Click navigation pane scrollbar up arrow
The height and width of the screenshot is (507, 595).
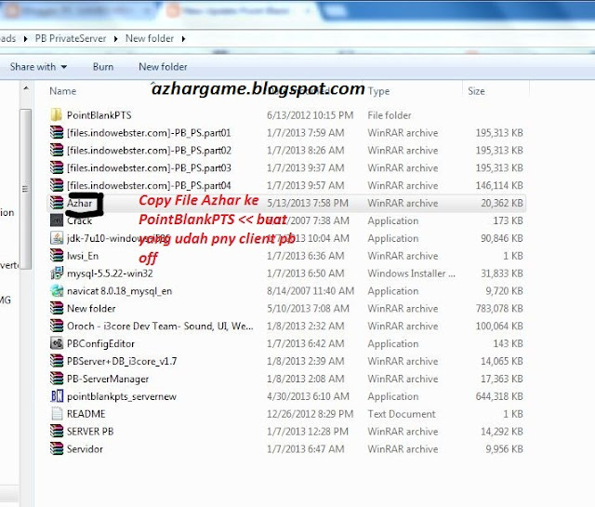coord(26,89)
